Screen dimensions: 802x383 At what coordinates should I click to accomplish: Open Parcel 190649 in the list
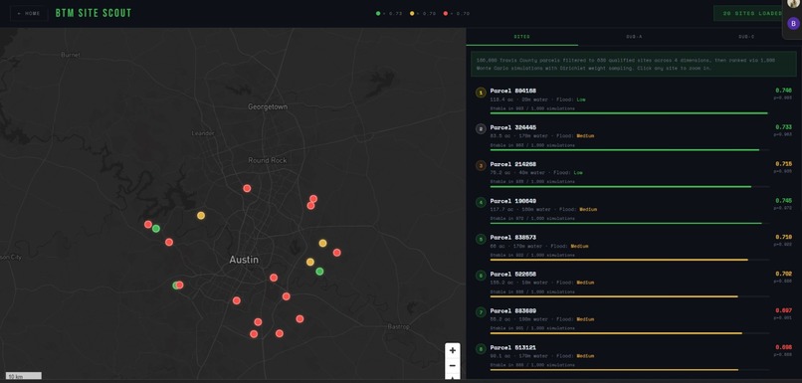[x=513, y=201]
